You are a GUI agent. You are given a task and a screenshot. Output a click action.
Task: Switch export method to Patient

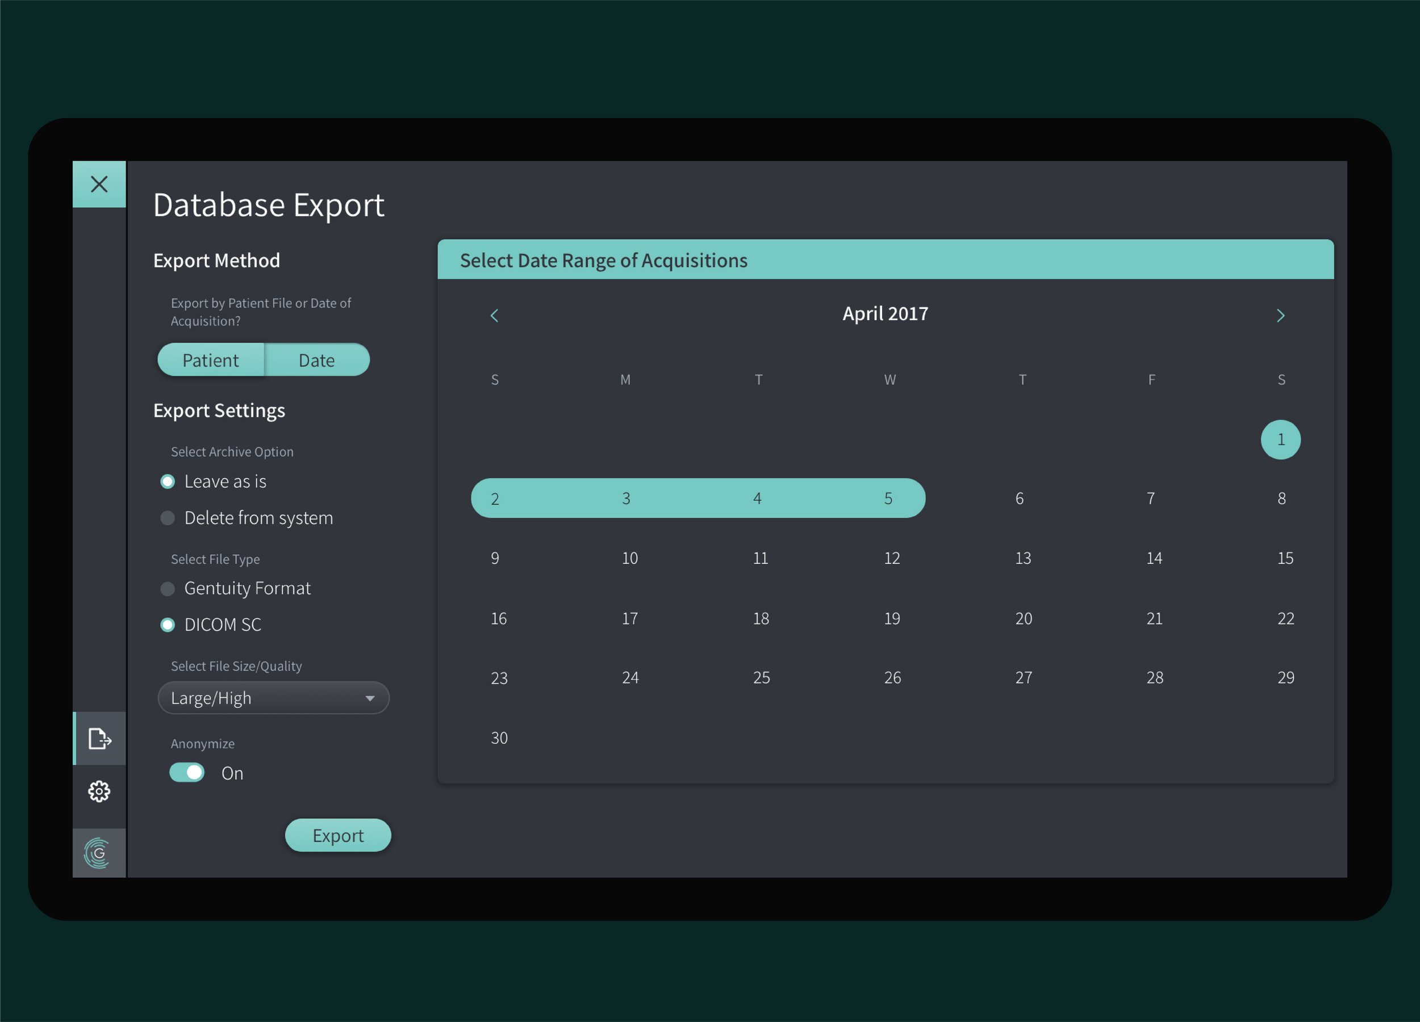click(210, 360)
